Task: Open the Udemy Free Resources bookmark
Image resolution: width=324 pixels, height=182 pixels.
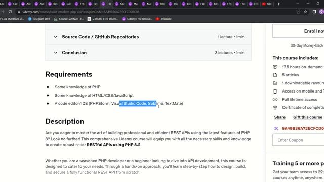Action: coord(137,19)
